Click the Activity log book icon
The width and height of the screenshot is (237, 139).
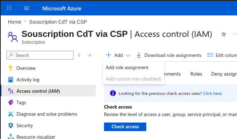tap(11, 80)
